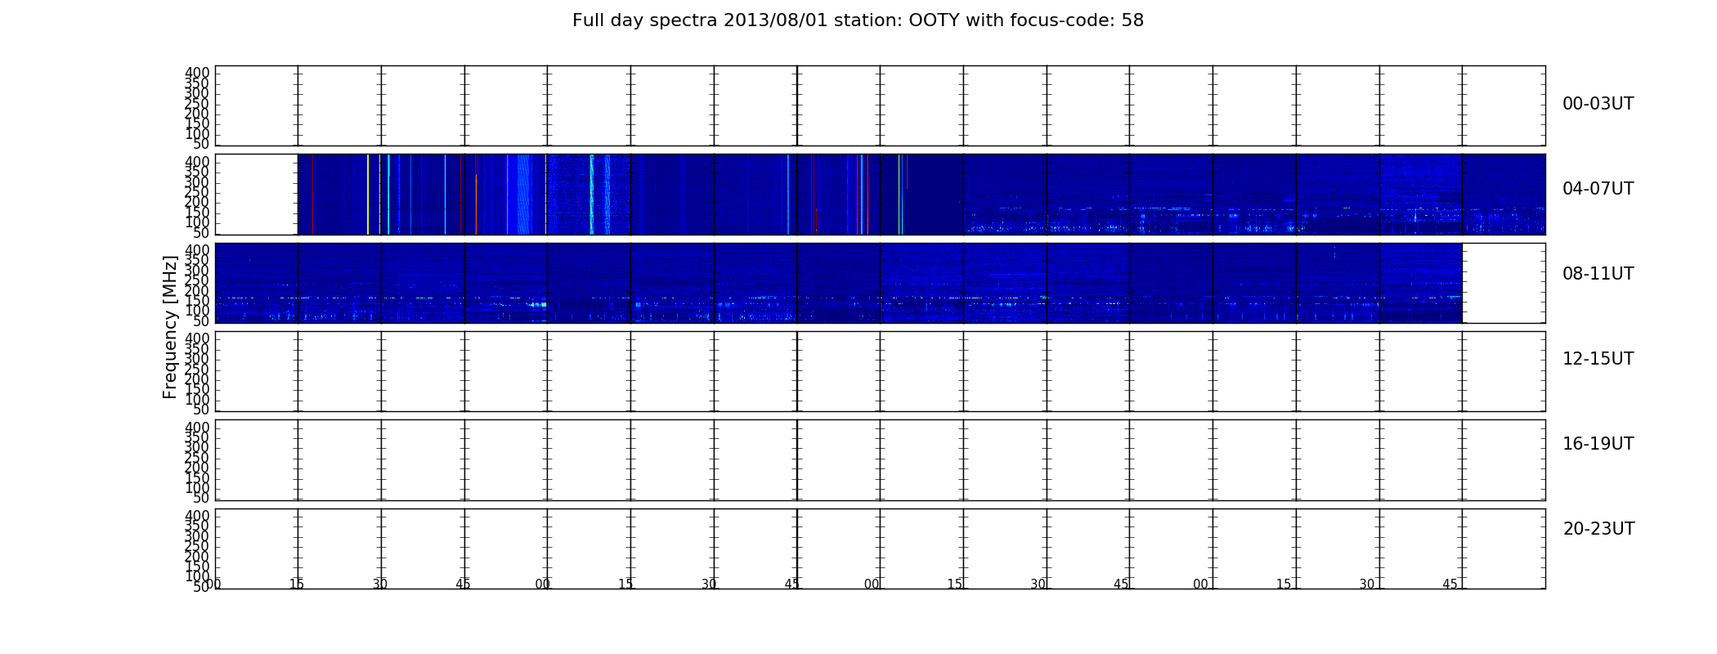Viewport: 1717px width, 654px height.
Task: Open the empty 20-23UT spectrum panel
Action: [x=880, y=549]
